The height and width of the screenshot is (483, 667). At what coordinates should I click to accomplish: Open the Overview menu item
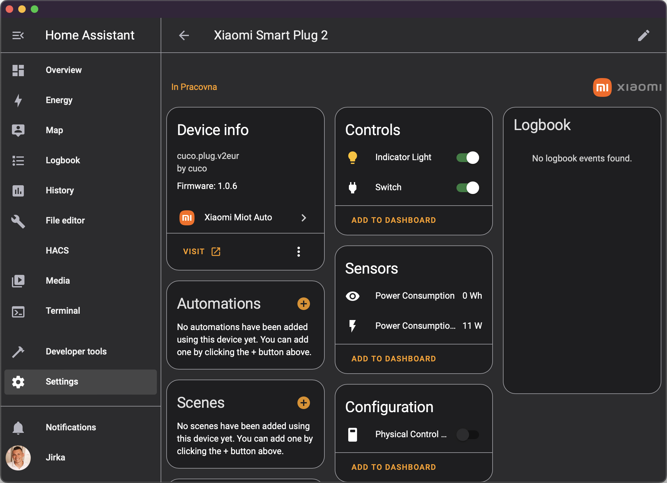tap(81, 70)
